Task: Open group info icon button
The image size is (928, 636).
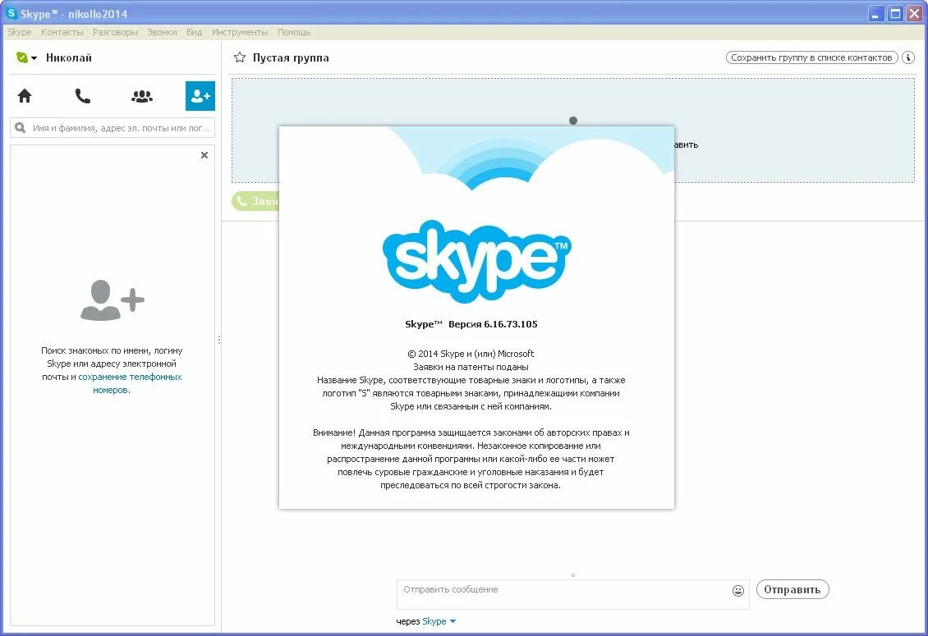Action: point(907,57)
